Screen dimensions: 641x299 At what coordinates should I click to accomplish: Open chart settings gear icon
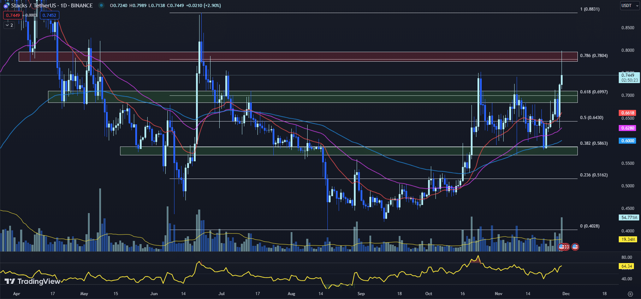coord(630,294)
